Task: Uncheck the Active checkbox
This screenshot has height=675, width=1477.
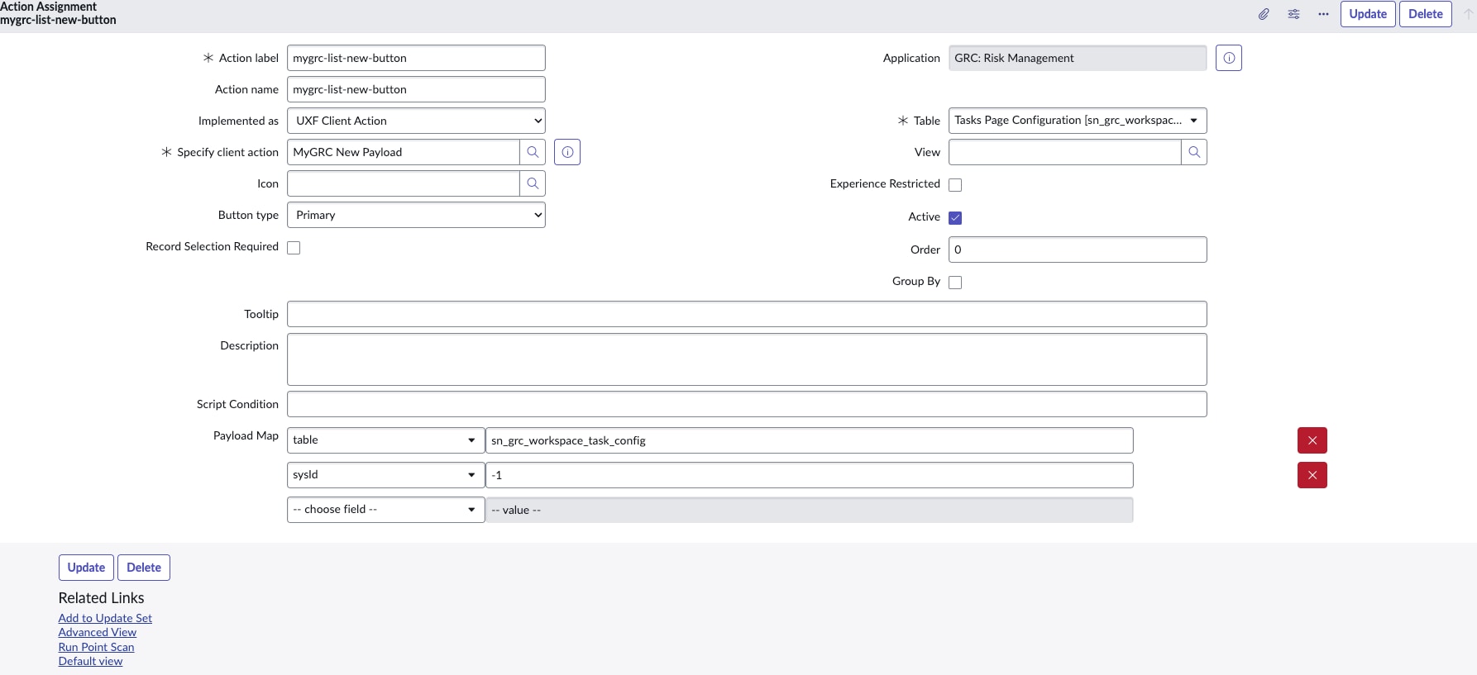Action: point(955,218)
